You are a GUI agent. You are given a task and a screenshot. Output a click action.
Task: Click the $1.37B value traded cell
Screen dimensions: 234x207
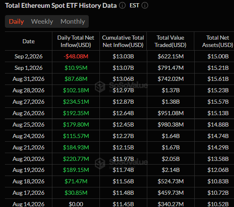pos(171,90)
